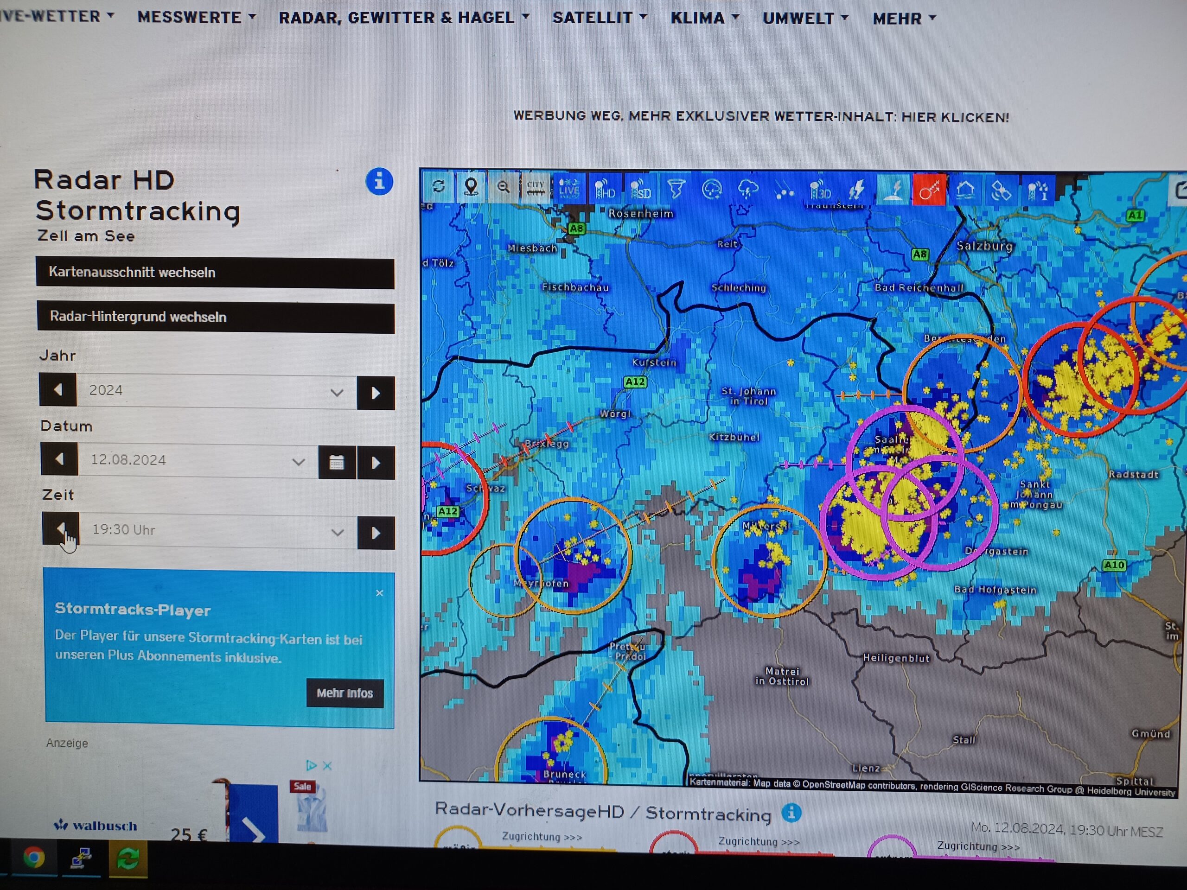Image resolution: width=1187 pixels, height=890 pixels.
Task: Click the Kufstein map label
Action: 654,362
